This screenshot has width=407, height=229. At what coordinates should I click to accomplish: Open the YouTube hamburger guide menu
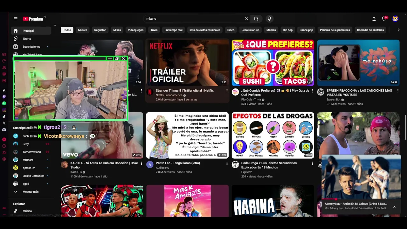(15, 19)
